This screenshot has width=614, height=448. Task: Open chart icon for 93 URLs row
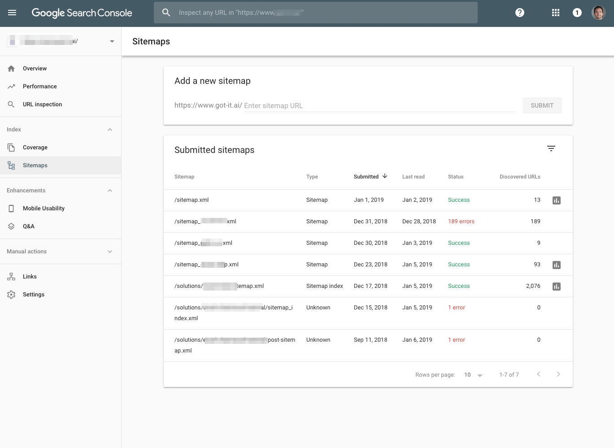(557, 265)
